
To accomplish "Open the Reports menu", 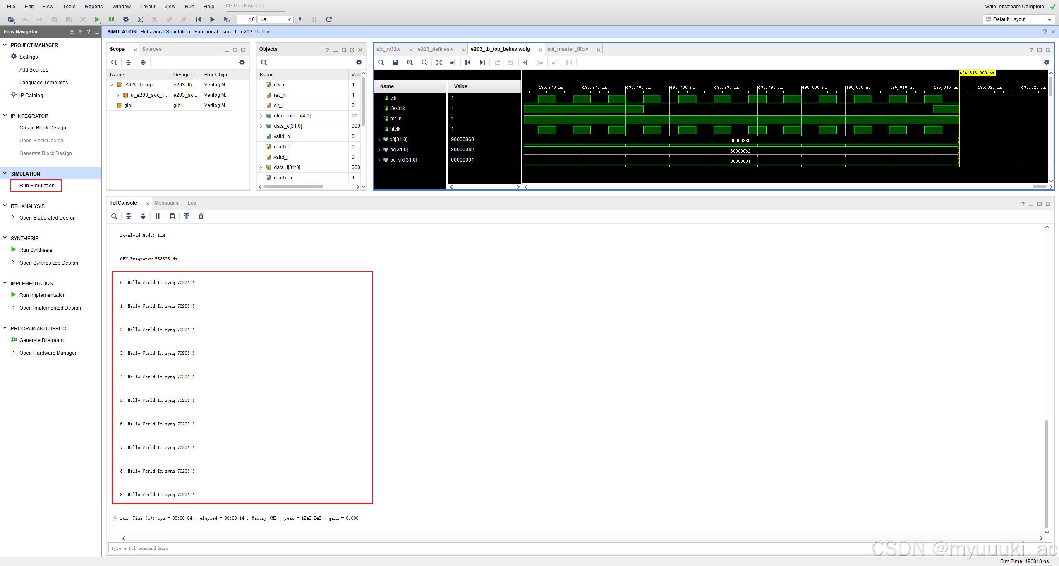I will coord(93,6).
